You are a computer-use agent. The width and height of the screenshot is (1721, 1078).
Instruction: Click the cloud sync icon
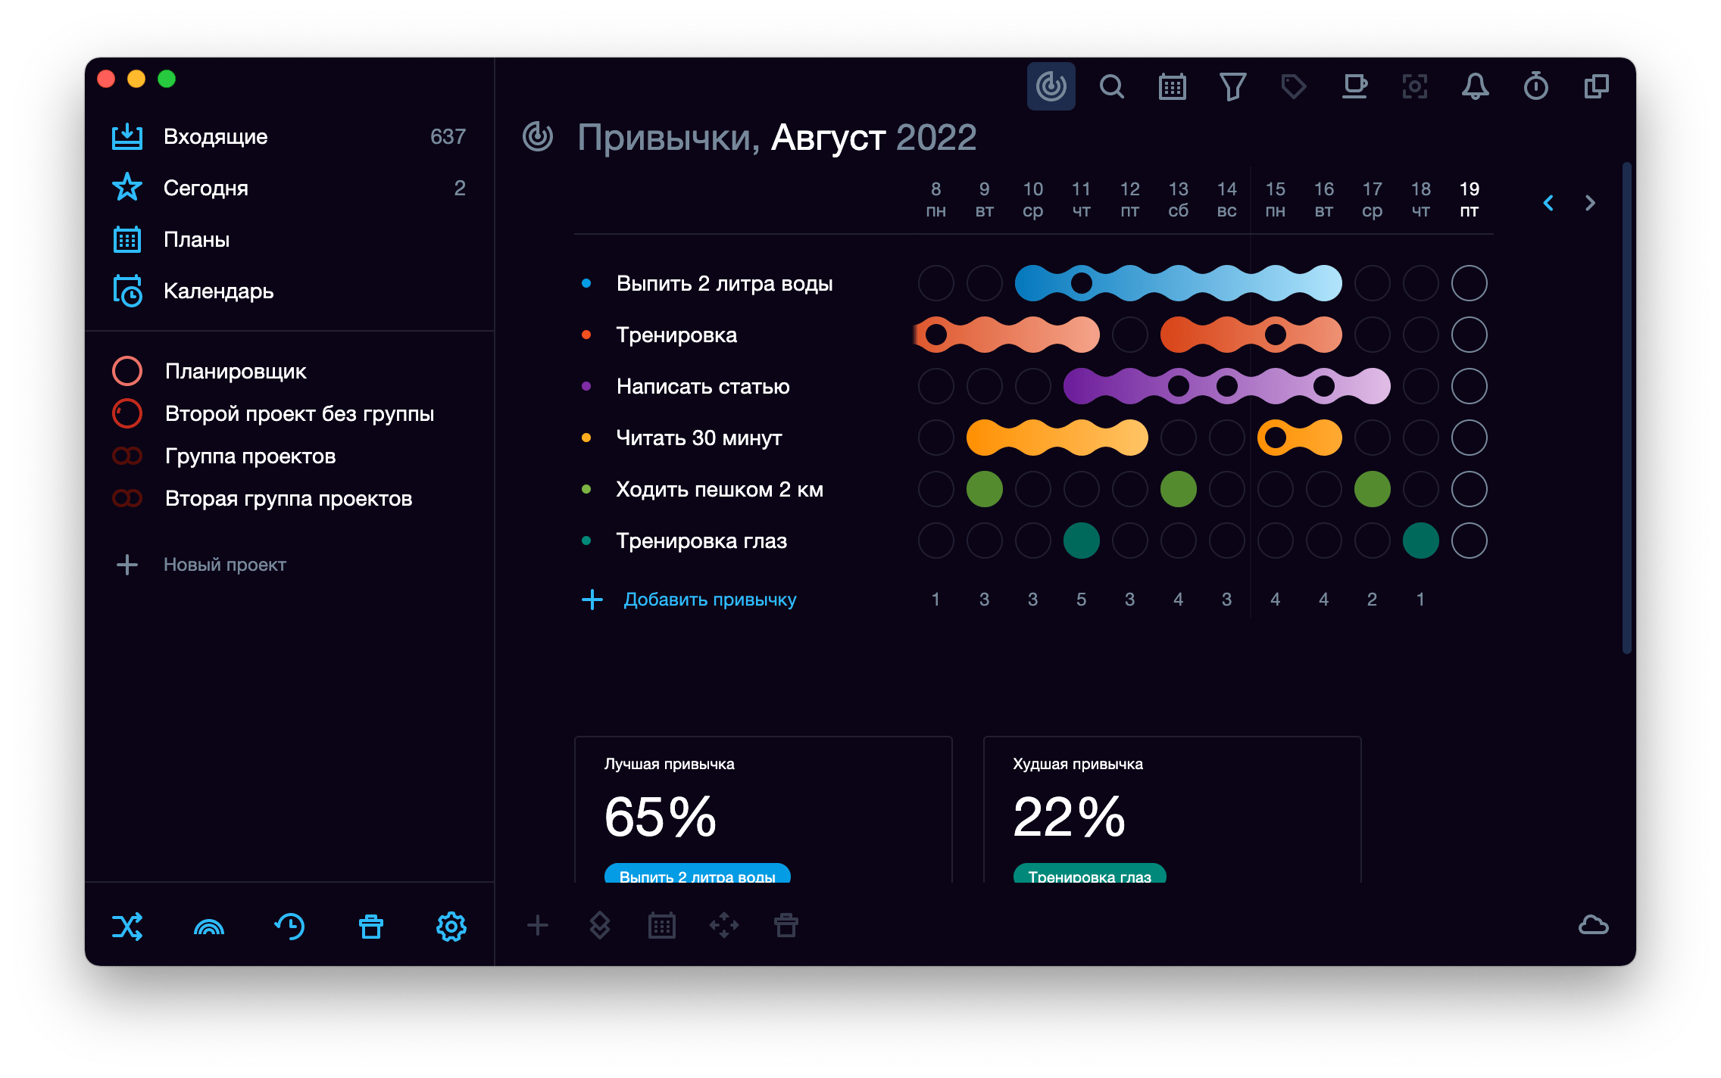(1593, 925)
